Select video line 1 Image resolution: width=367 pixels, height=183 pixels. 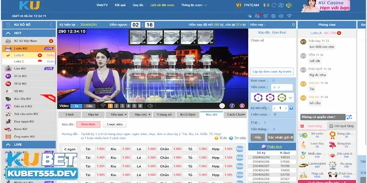(110, 106)
